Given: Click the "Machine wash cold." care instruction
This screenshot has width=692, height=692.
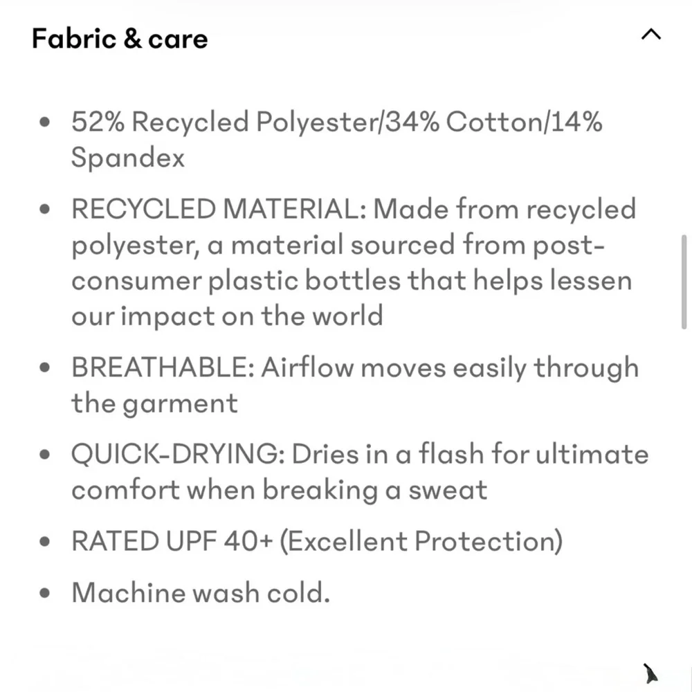Looking at the screenshot, I should [201, 593].
